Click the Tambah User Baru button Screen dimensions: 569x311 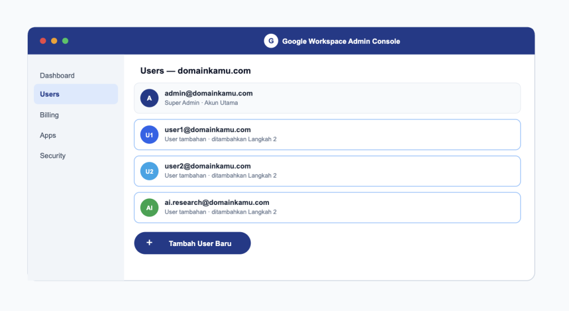[192, 243]
